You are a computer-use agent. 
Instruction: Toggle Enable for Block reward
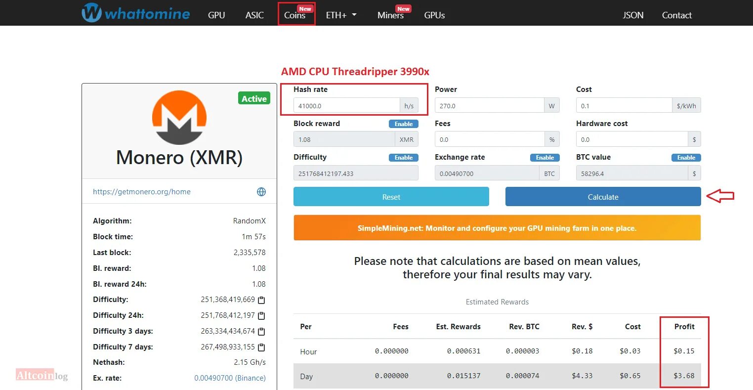tap(404, 124)
